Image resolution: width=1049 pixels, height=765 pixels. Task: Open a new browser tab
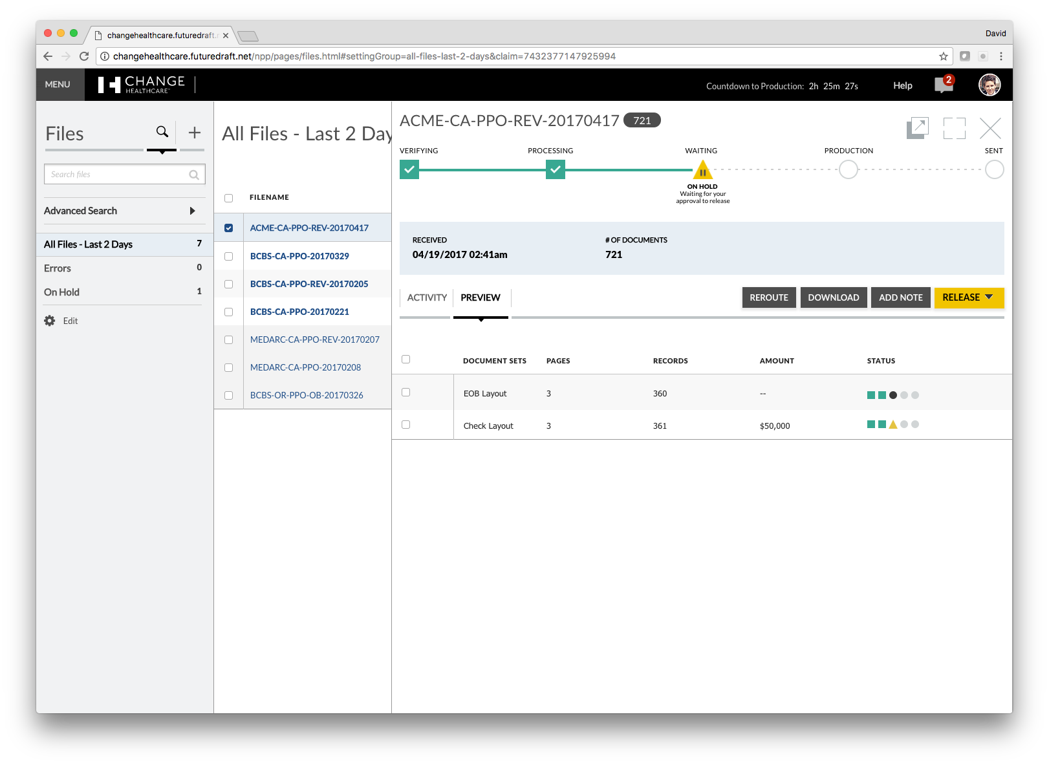pos(248,36)
